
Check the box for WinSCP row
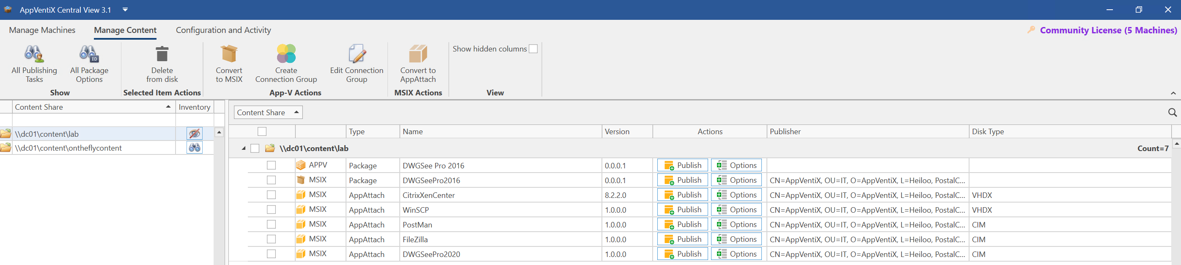coord(272,210)
